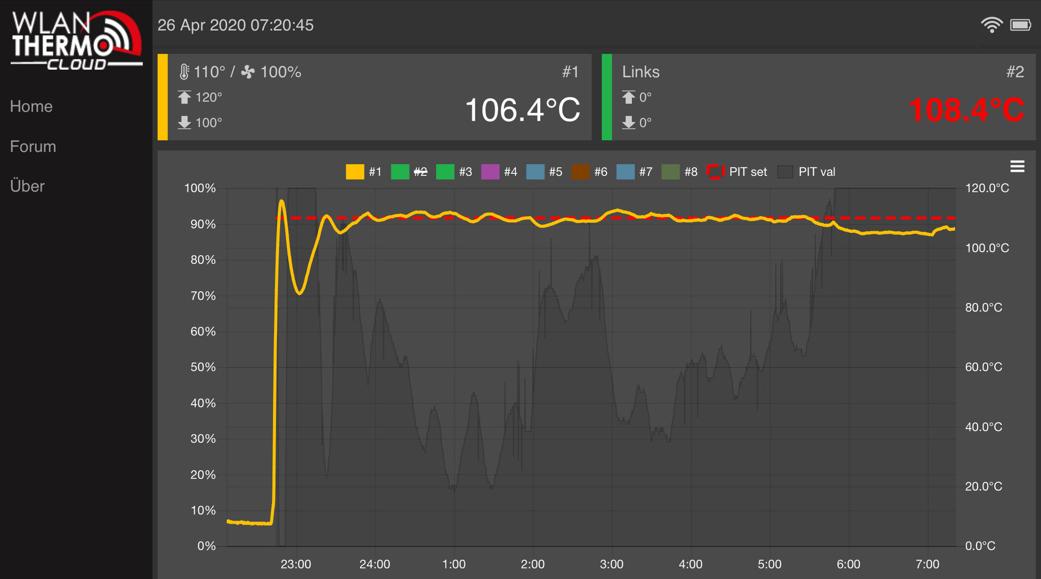Click the 3:00 time axis label
The image size is (1041, 579).
point(612,564)
